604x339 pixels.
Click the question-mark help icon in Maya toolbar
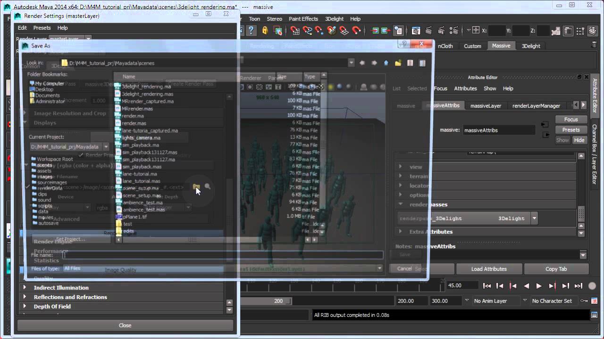pos(252,31)
